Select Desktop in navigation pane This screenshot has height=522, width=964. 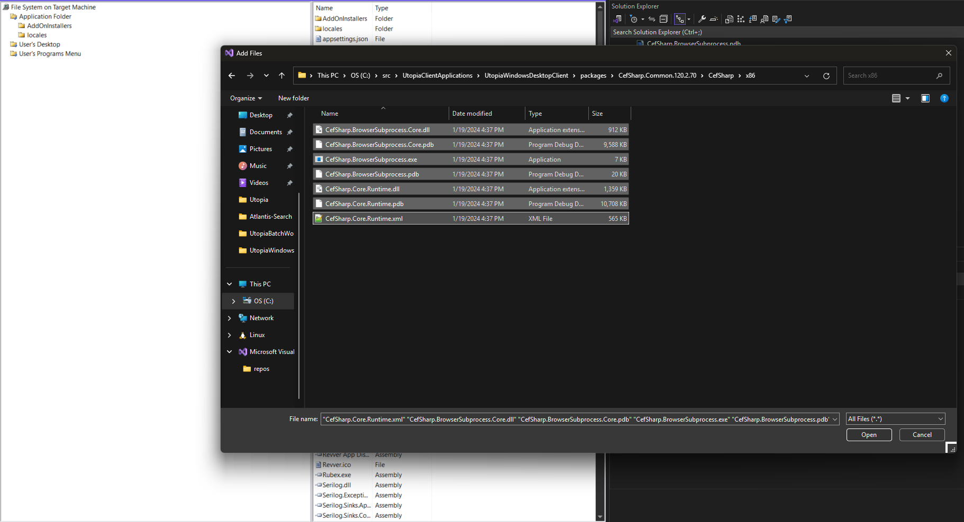click(261, 115)
